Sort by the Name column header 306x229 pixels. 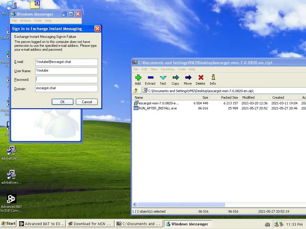click(156, 98)
